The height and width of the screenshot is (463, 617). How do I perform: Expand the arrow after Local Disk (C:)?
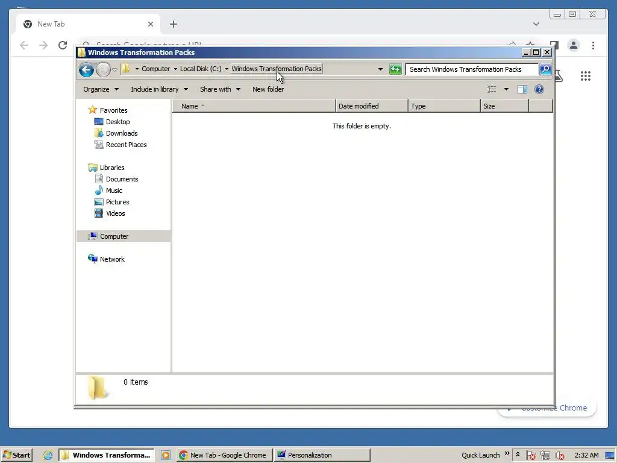click(x=227, y=69)
